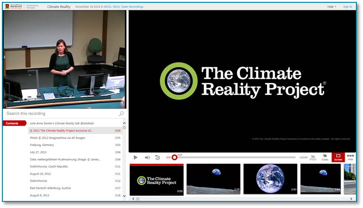Select the Screen view button
363x208 pixels.
tap(338, 157)
